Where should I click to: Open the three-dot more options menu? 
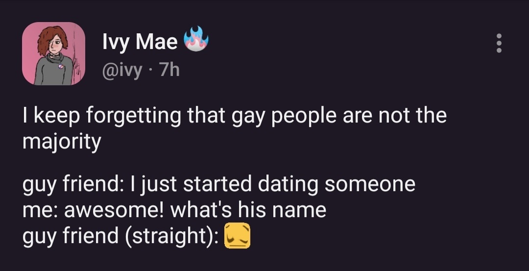click(x=499, y=43)
